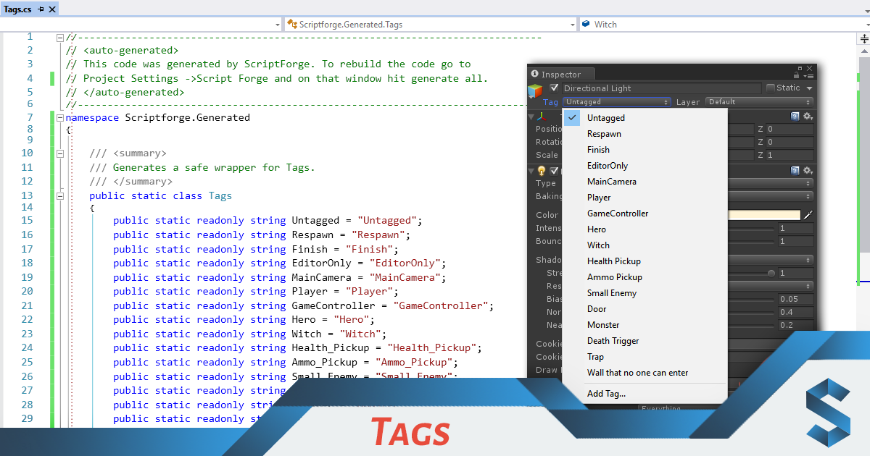Choose Death Trigger tag
Screen dimensions: 870x456
tap(645, 341)
